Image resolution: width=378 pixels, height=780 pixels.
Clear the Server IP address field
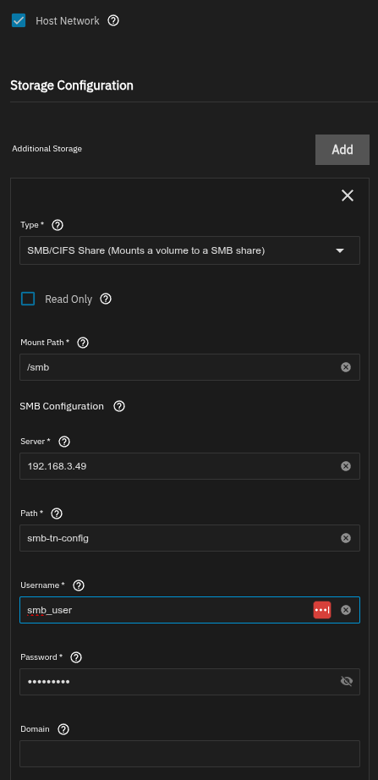[346, 466]
